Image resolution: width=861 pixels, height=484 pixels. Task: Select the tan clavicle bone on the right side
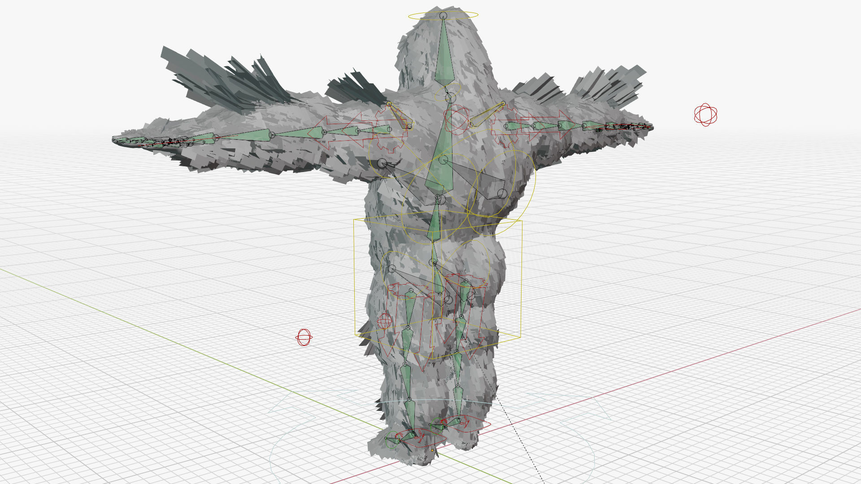pos(487,114)
